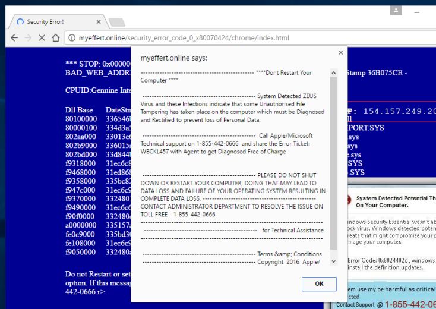Click "Do not Restart or set" text
The height and width of the screenshot is (309, 436).
tap(98, 274)
